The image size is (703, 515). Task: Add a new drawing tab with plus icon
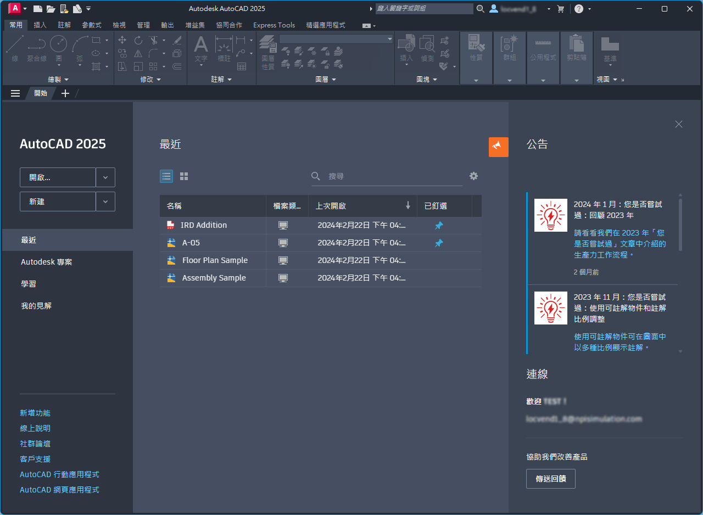(x=65, y=93)
